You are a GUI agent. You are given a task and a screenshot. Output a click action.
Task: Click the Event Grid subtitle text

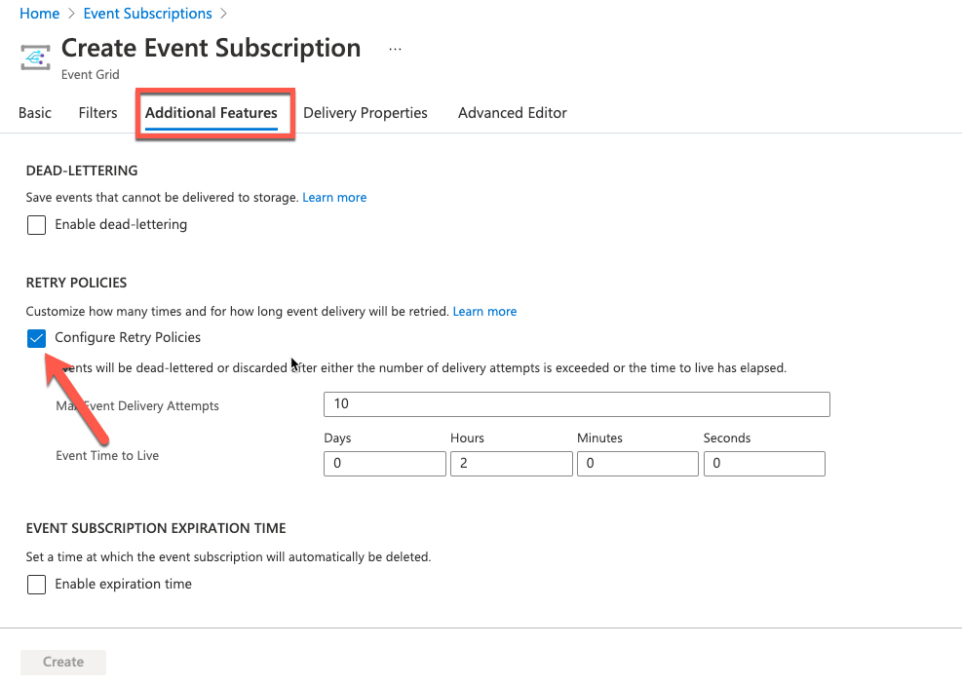91,74
